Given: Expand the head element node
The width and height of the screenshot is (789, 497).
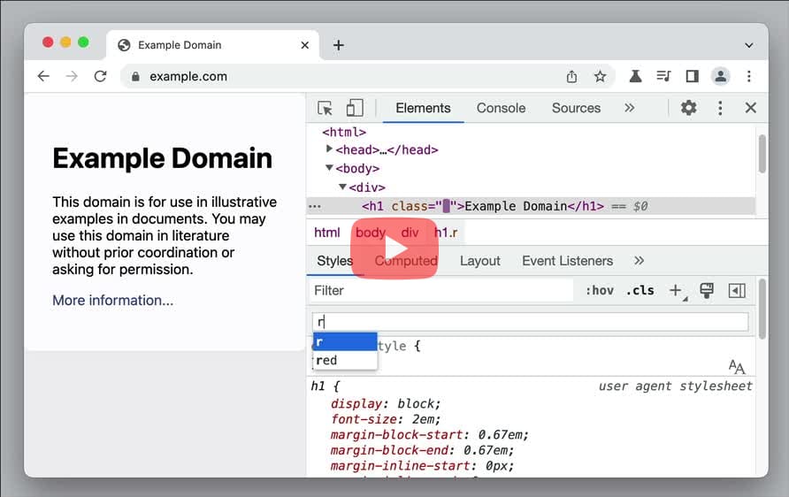Looking at the screenshot, I should pos(328,149).
